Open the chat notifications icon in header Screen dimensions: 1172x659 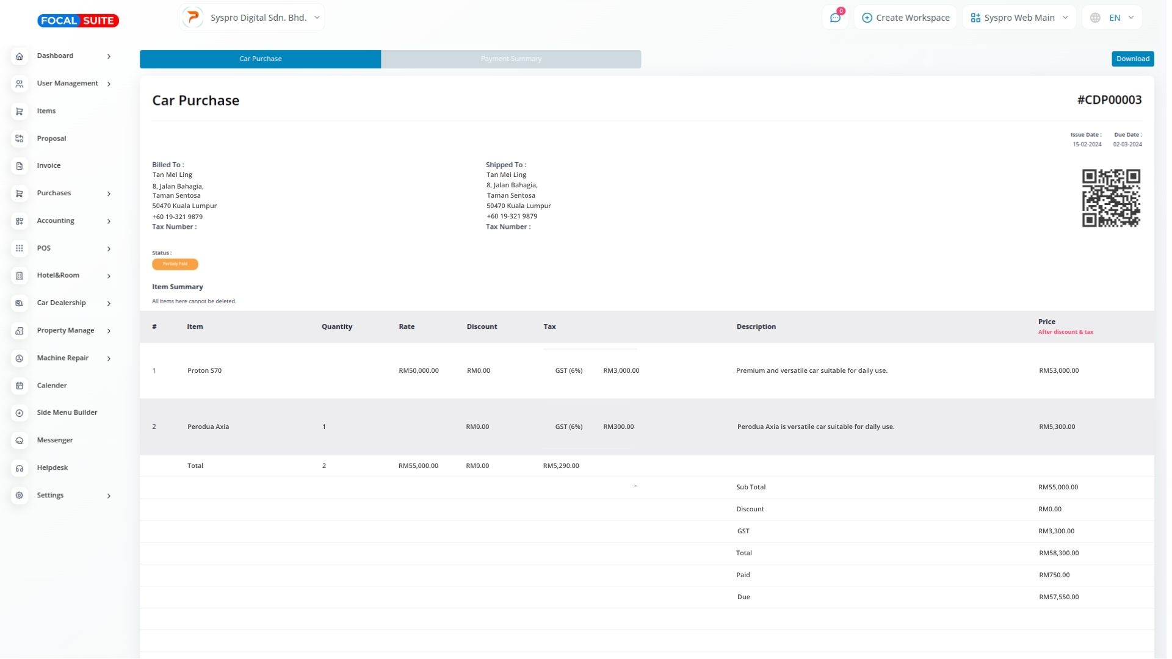835,18
